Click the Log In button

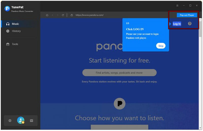(177, 24)
